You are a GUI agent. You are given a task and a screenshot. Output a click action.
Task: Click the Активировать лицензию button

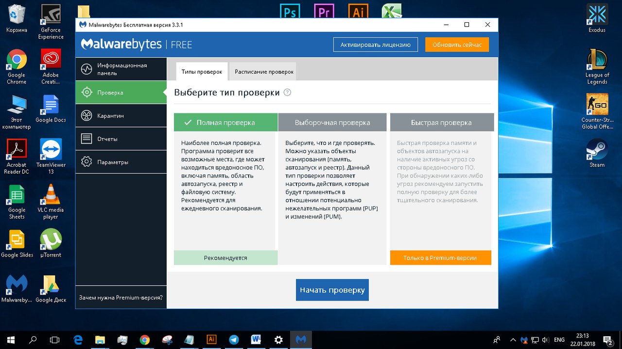375,45
